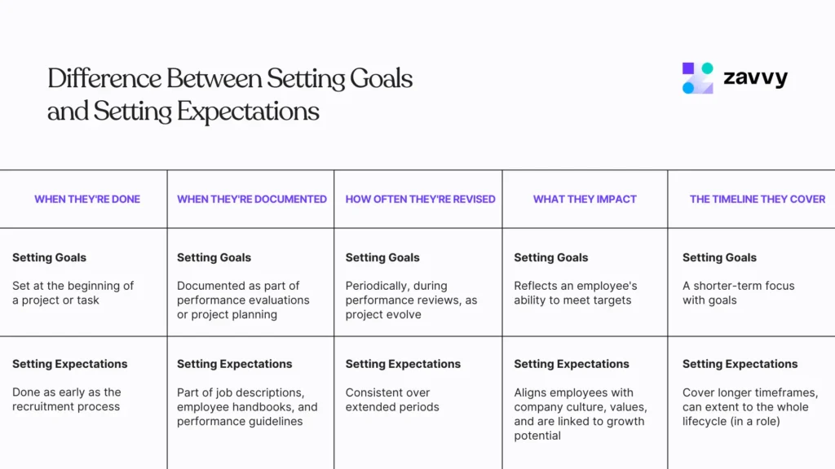Click the slide title 'Difference Between Setting Goals'
This screenshot has height=469, width=835.
pyautogui.click(x=229, y=79)
